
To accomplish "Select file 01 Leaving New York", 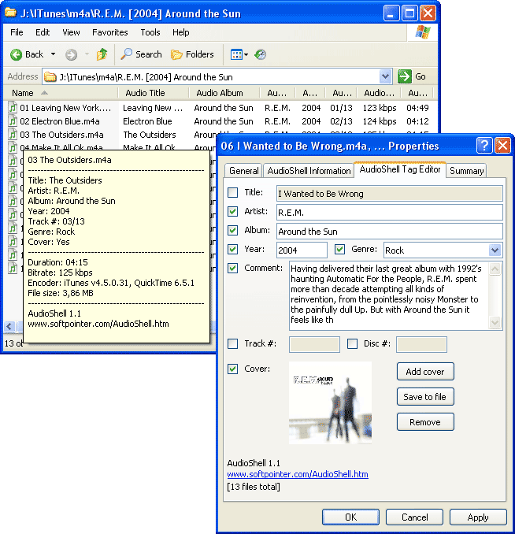I will [65, 108].
